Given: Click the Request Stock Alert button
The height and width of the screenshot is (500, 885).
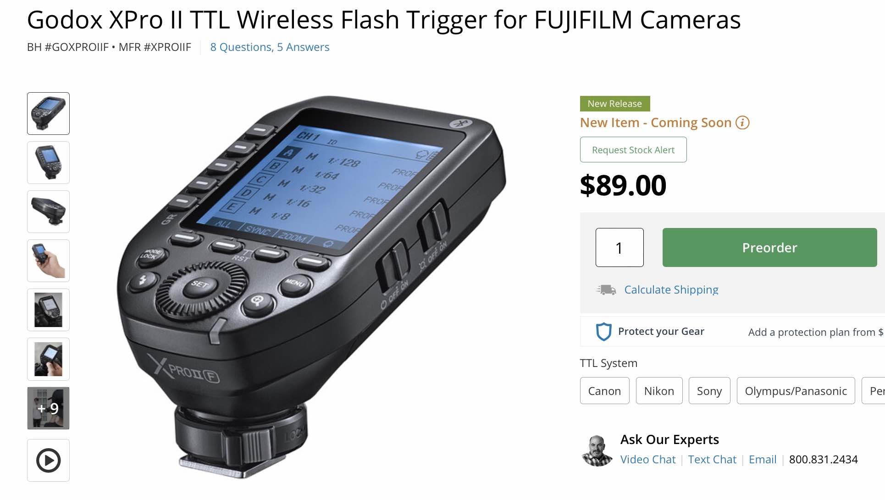Looking at the screenshot, I should pos(633,150).
